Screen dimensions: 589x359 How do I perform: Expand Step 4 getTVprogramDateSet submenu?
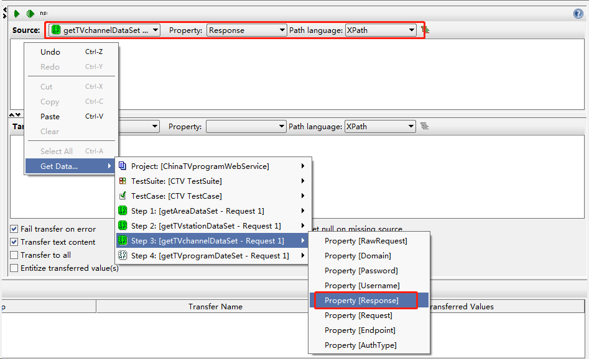point(302,255)
